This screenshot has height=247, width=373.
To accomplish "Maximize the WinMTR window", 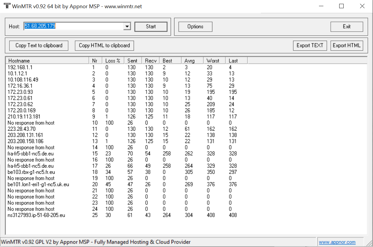I will 341,6.
